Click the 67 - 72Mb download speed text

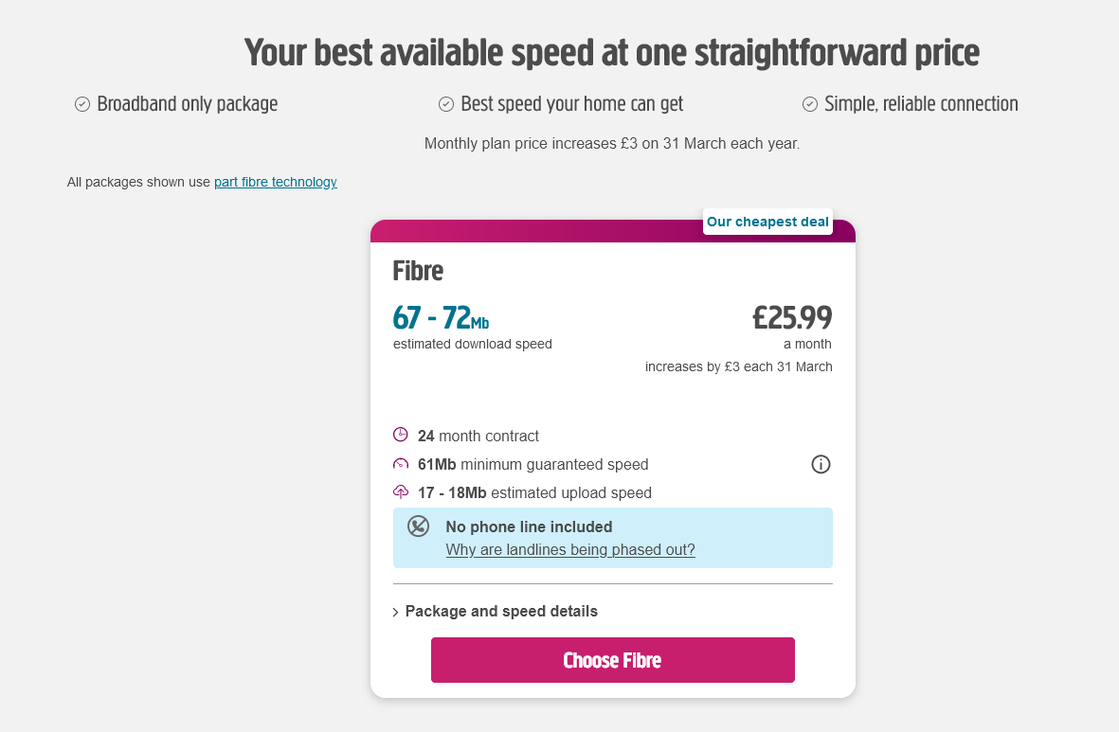(x=441, y=318)
